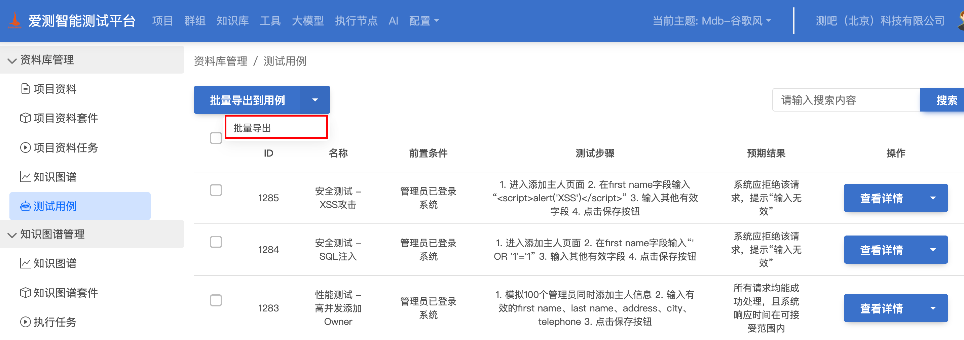Screen dimensions: 964x340
Task: Select 项目资料任务 in the sidebar
Action: click(x=66, y=147)
